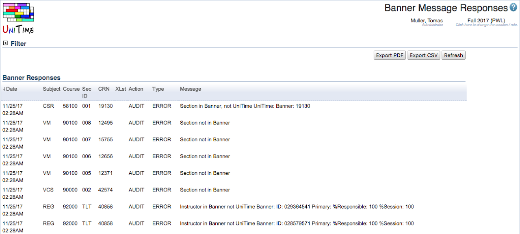Select CRN 19130 cell
The width and height of the screenshot is (520, 234).
pyautogui.click(x=106, y=106)
